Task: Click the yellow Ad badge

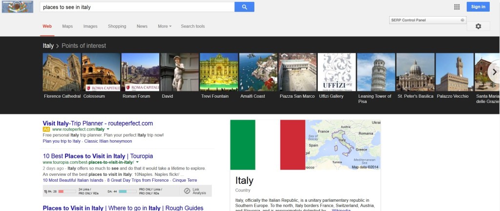Action: [x=46, y=129]
